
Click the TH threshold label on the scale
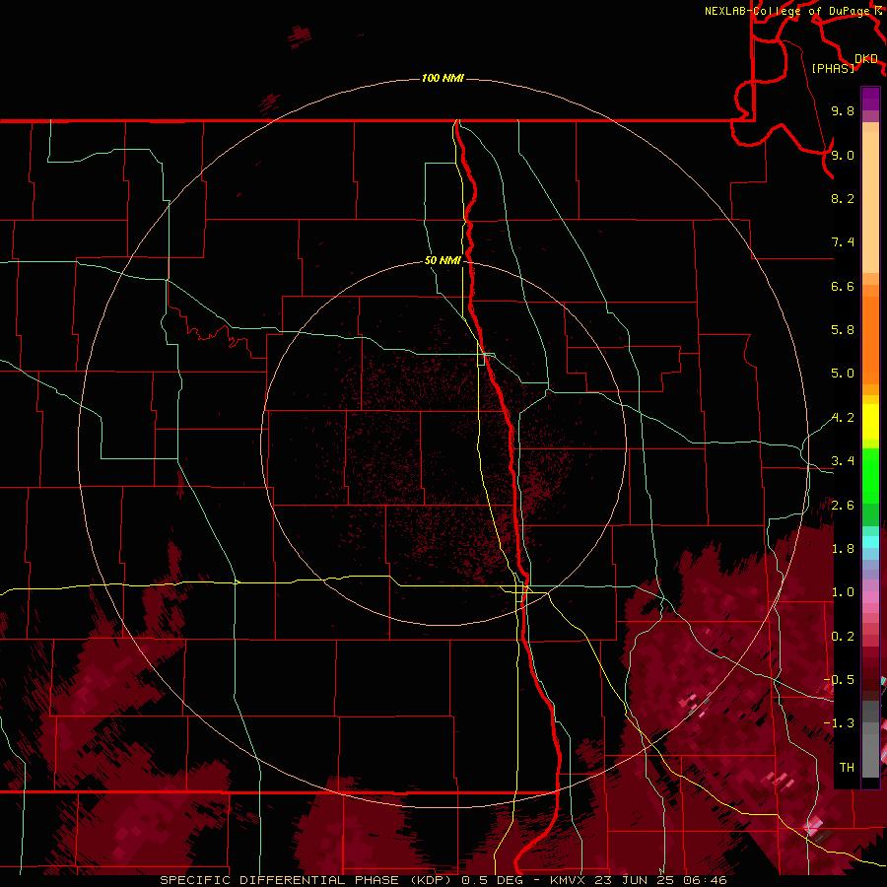click(847, 768)
